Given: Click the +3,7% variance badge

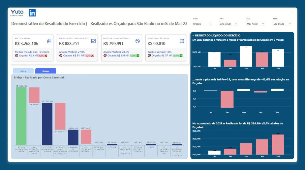Looking at the screenshot, I should [133, 56].
